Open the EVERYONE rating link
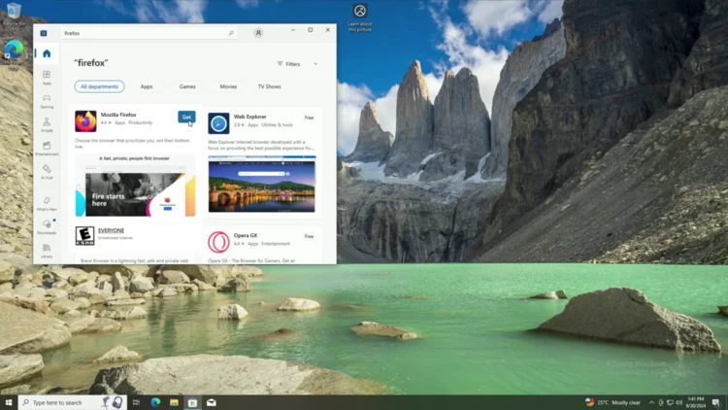Screen dimensions: 728x410 point(111,230)
